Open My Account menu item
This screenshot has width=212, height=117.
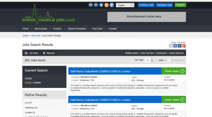(41, 29)
